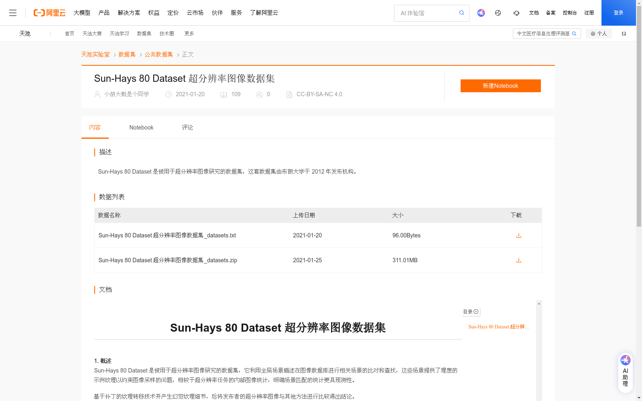Click the document panel scroll-up arrow
642x401 pixels.
click(x=539, y=304)
